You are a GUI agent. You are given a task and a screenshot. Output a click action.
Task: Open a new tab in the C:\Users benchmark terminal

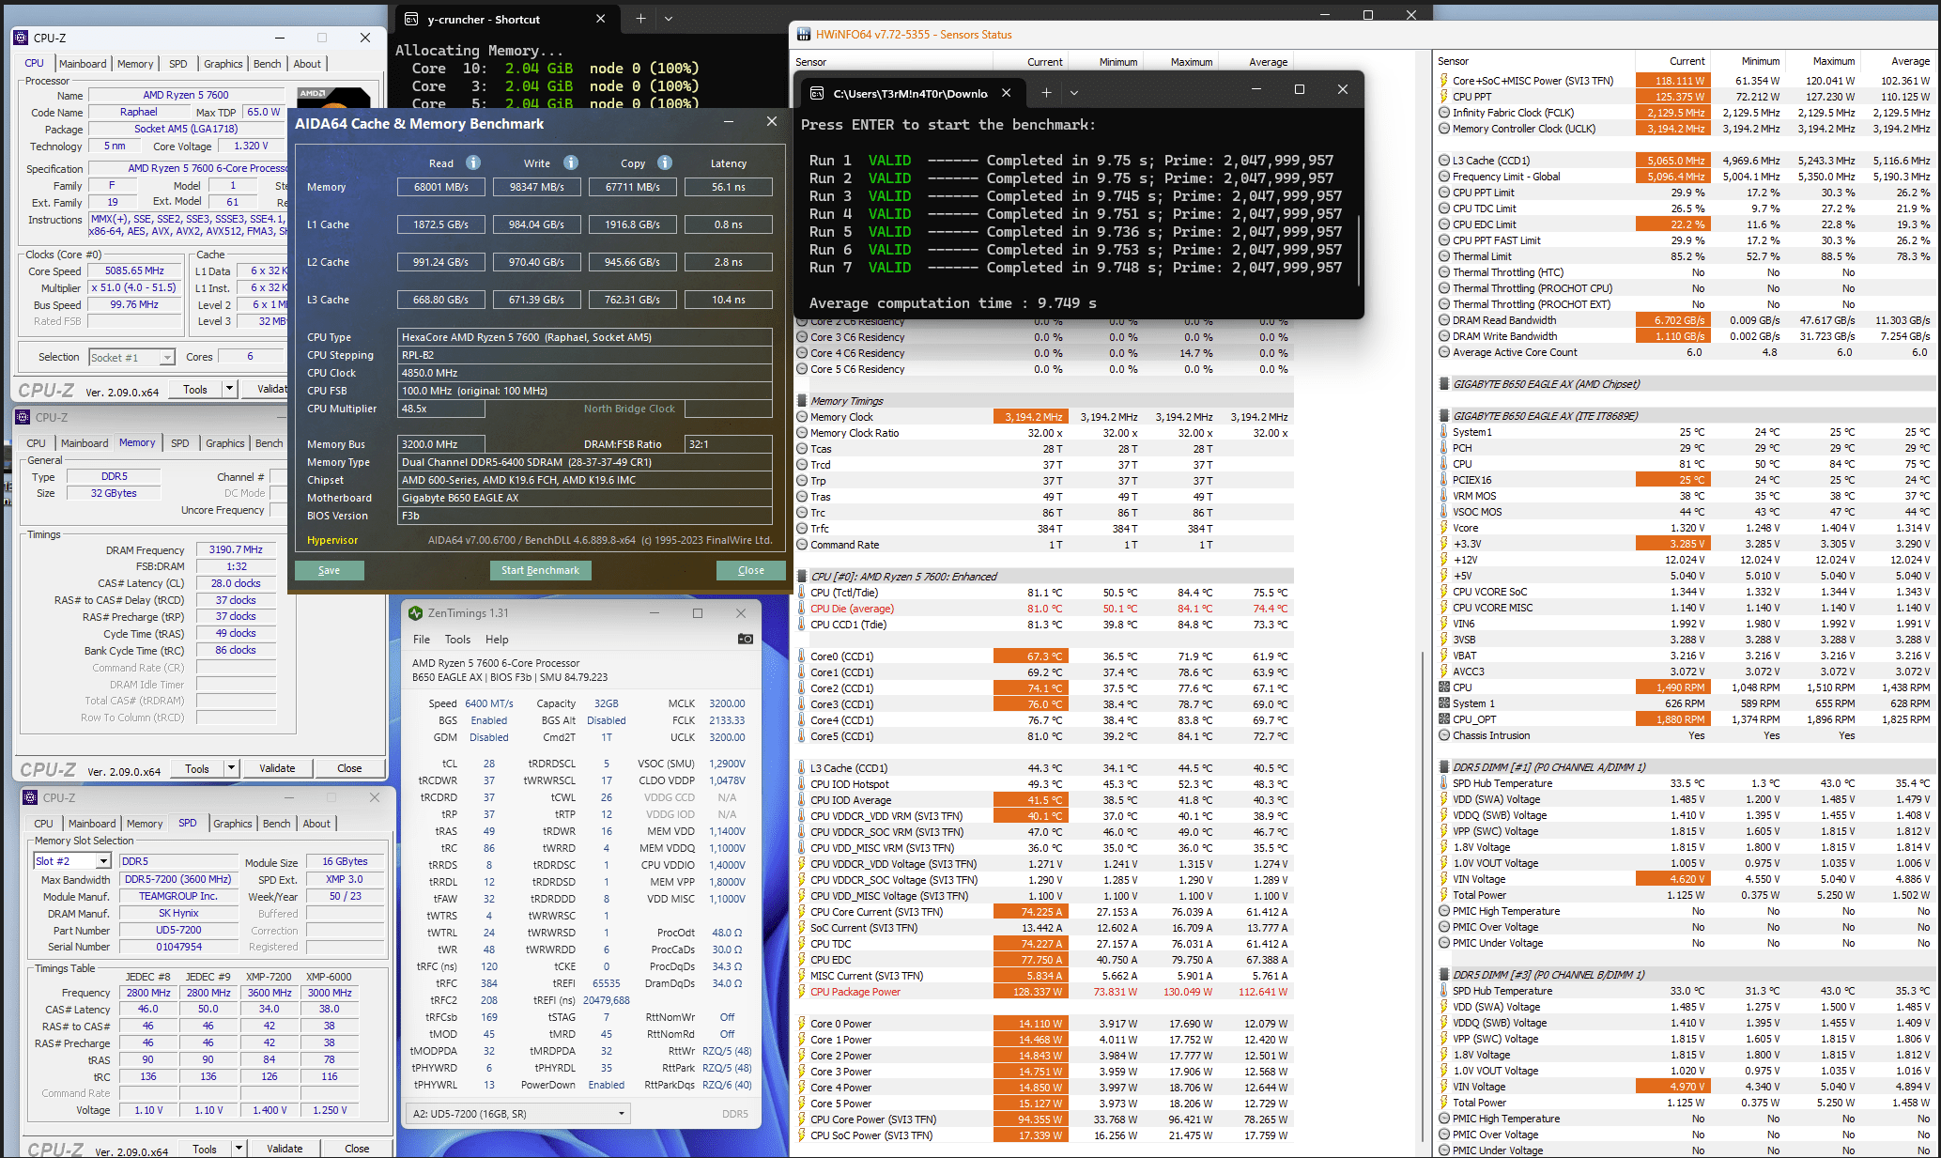pos(1046,93)
